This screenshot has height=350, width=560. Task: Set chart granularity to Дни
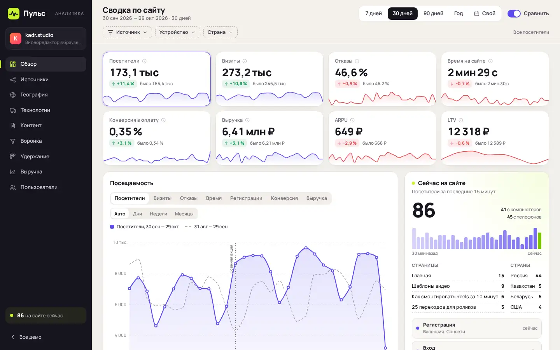[x=137, y=214]
